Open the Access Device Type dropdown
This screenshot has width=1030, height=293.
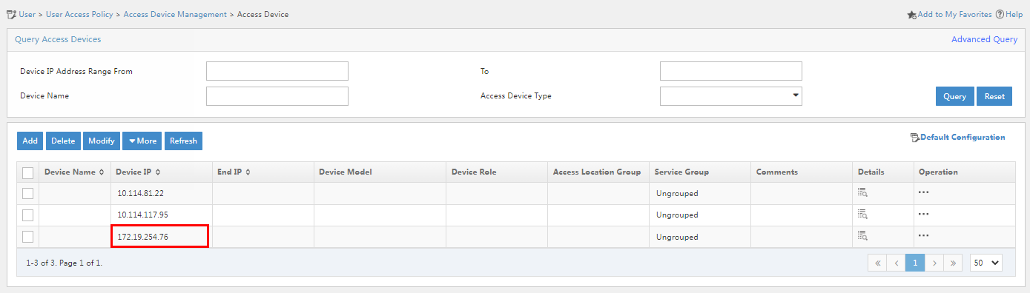pyautogui.click(x=730, y=96)
